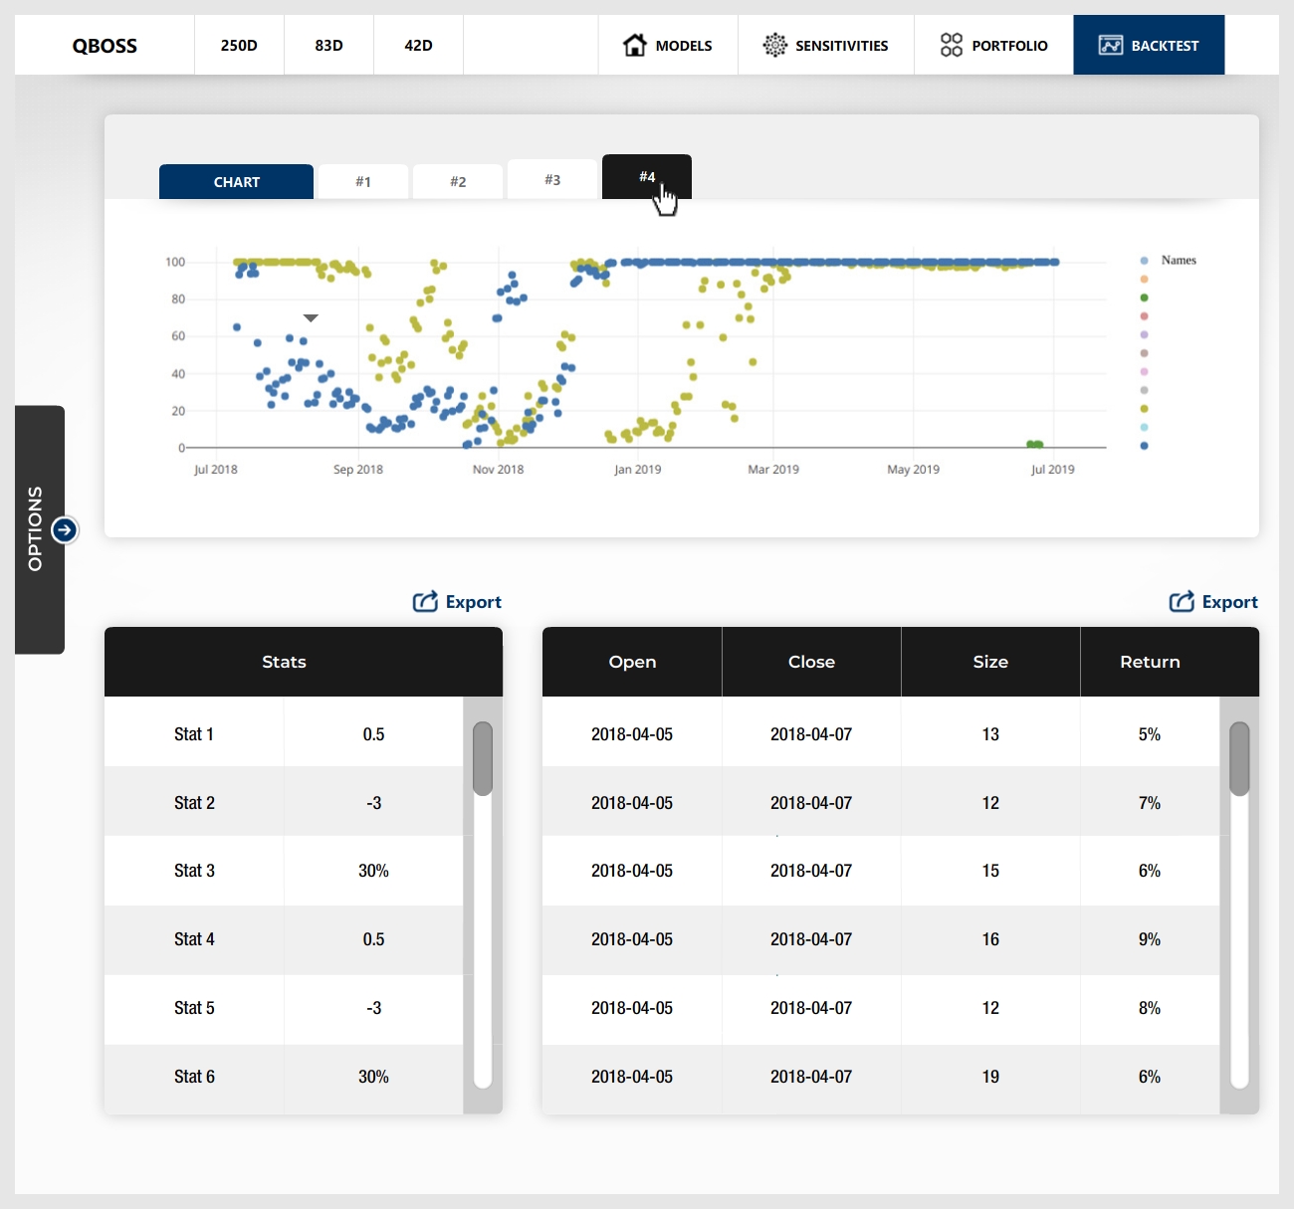Screen dimensions: 1294x1209
Task: Click the Models home icon
Action: [634, 45]
